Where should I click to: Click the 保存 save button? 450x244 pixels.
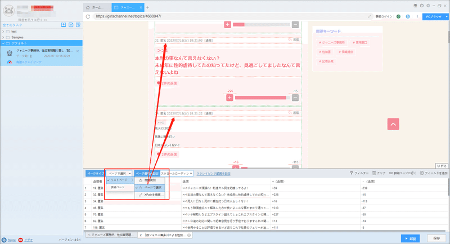[x=436, y=238]
